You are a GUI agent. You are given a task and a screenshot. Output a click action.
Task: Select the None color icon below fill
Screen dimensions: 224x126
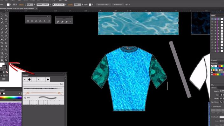(x=7, y=72)
